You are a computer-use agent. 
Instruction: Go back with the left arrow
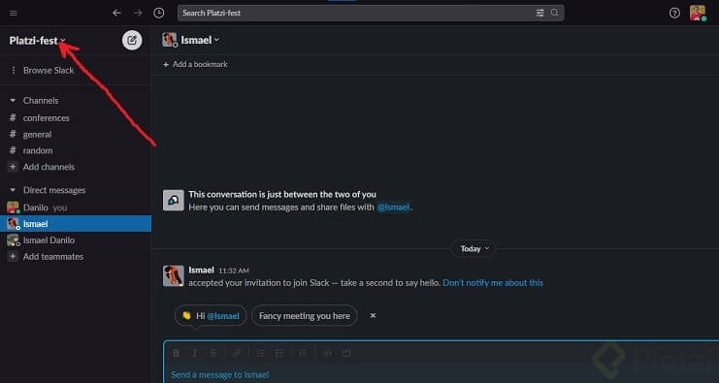117,13
